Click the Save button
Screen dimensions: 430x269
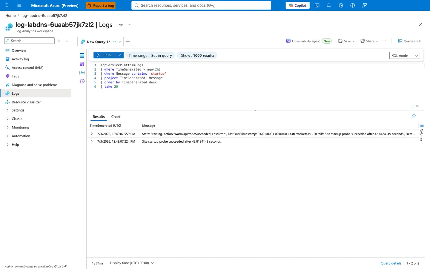click(x=346, y=41)
